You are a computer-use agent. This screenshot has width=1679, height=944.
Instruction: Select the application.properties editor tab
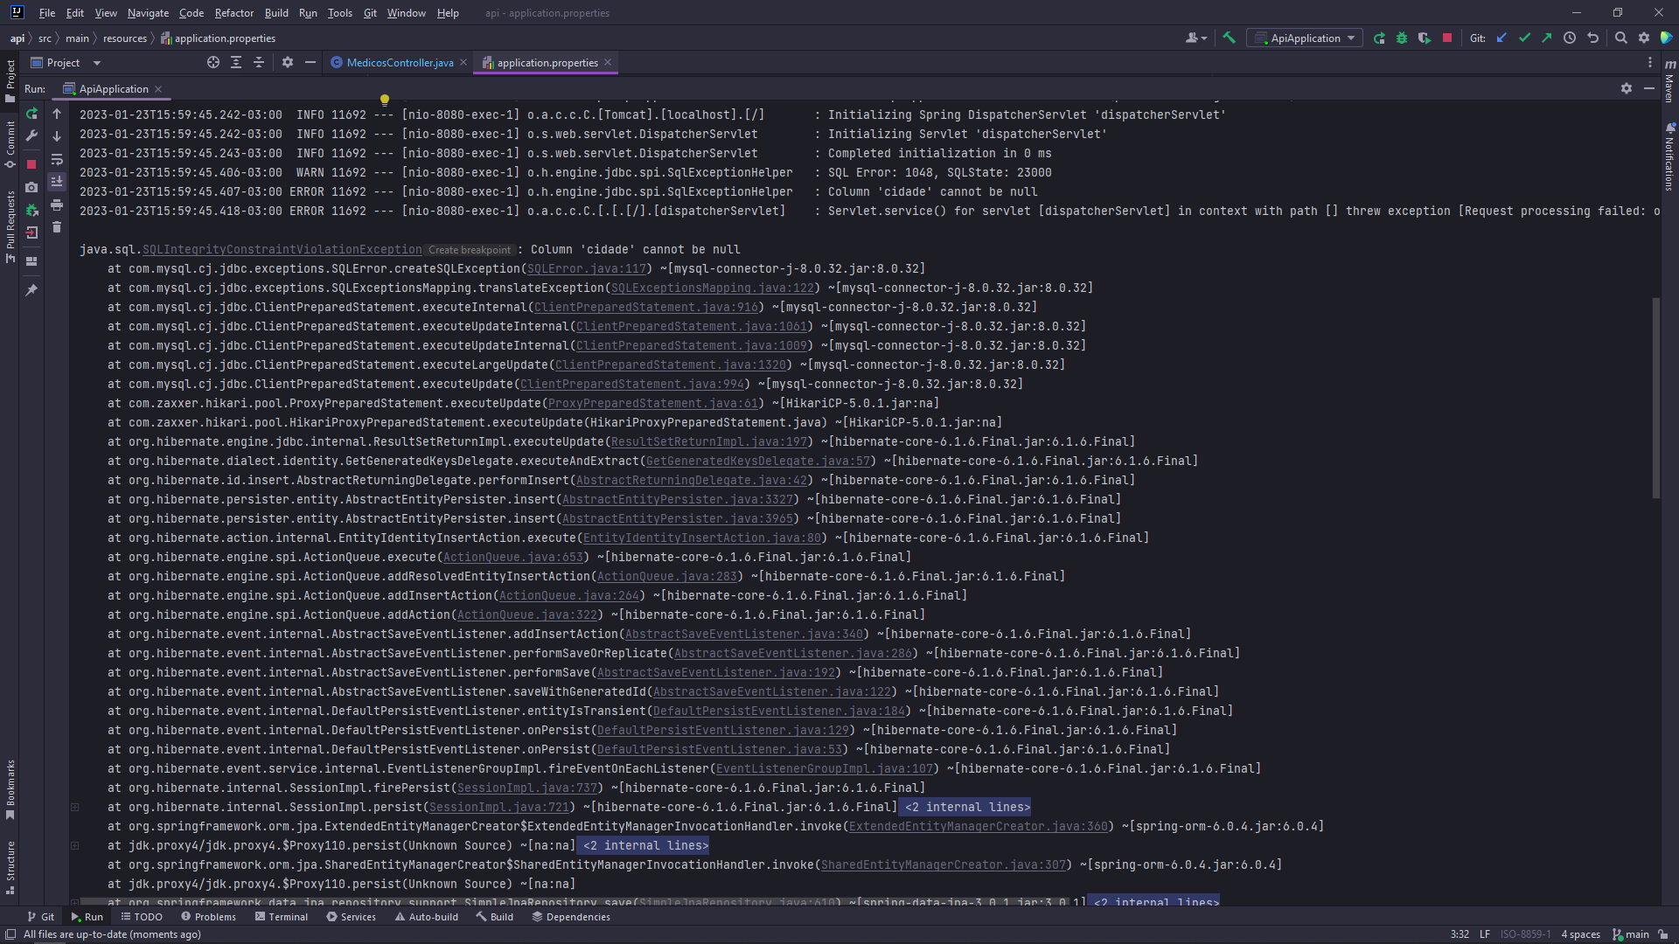click(x=547, y=62)
